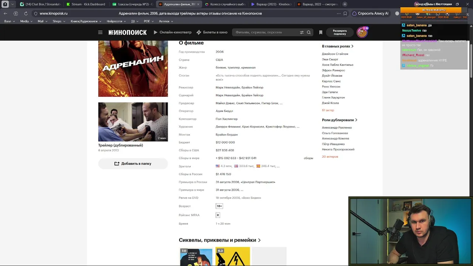Click the Трейлер (дублированный) title
The width and height of the screenshot is (473, 266).
coord(120,145)
